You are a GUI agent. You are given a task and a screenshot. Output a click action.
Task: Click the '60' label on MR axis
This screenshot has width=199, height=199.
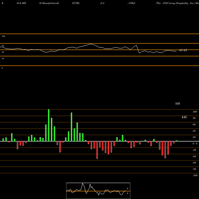coord(194,125)
